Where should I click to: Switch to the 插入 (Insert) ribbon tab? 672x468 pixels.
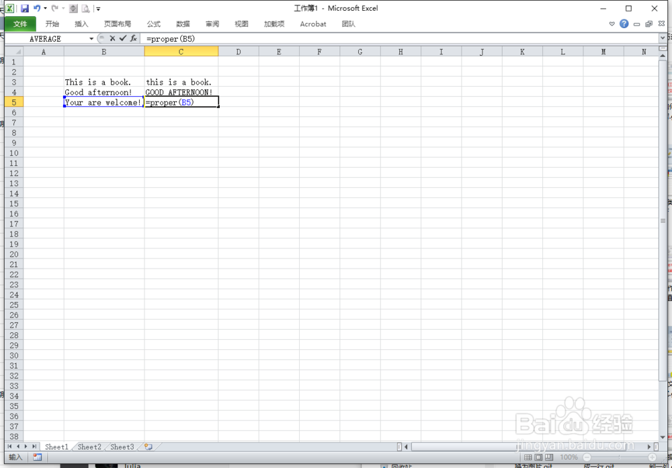(x=81, y=24)
